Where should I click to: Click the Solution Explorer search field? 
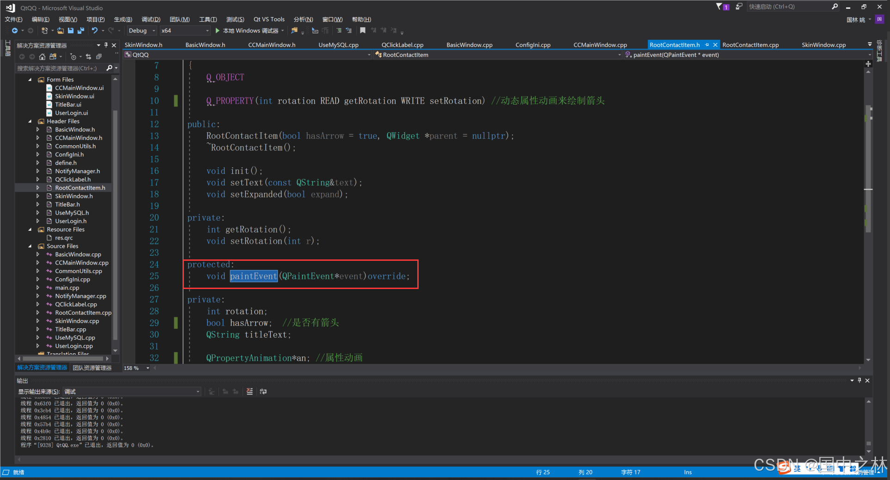(x=60, y=68)
